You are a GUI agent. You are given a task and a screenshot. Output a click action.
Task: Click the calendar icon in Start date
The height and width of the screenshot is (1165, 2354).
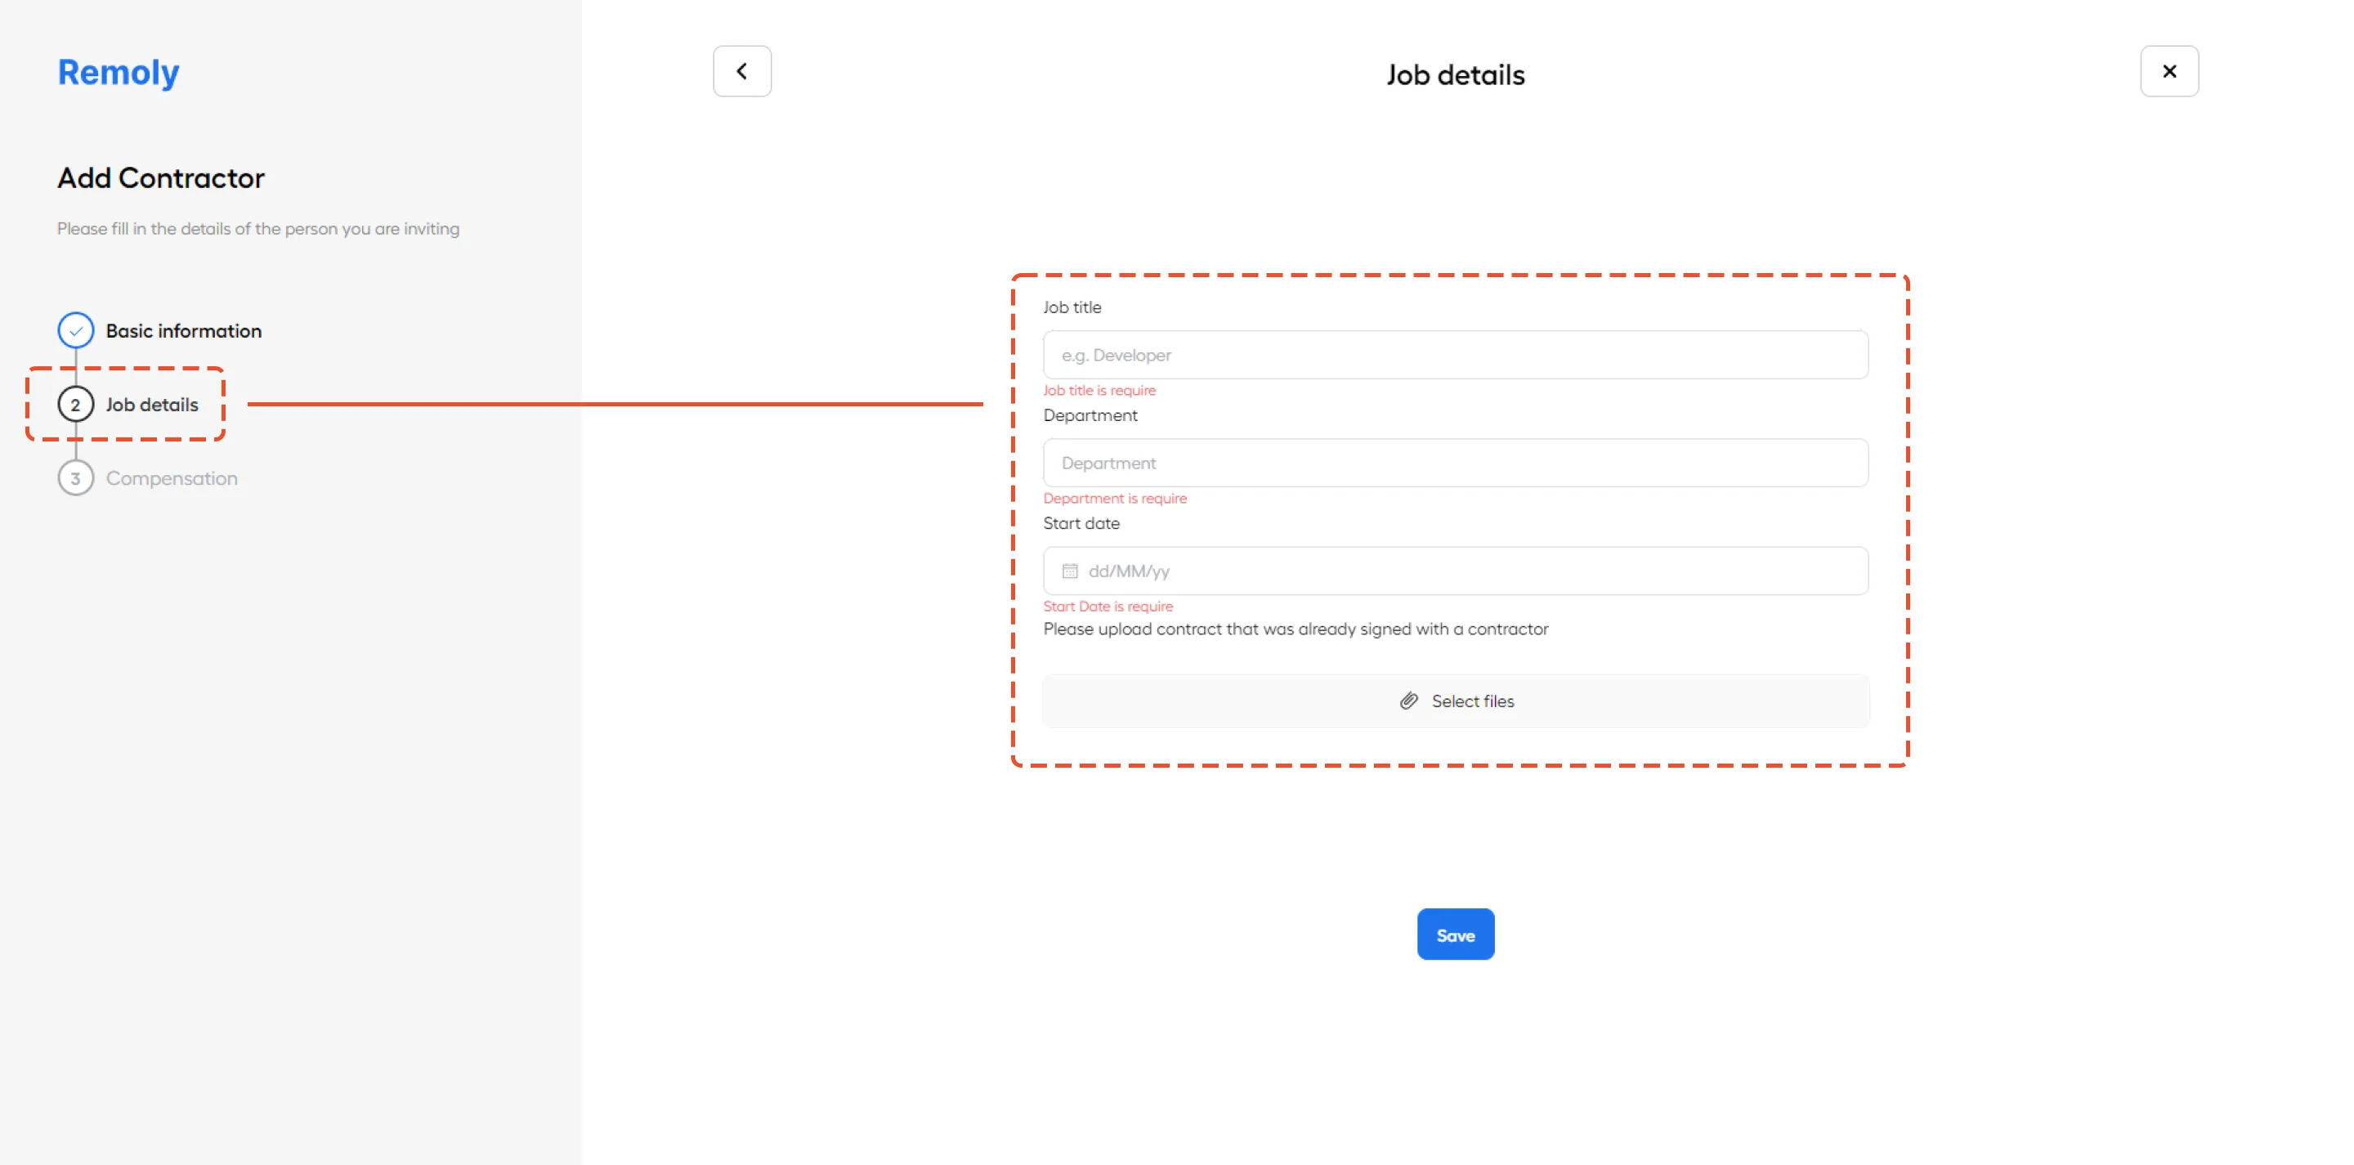coord(1070,571)
